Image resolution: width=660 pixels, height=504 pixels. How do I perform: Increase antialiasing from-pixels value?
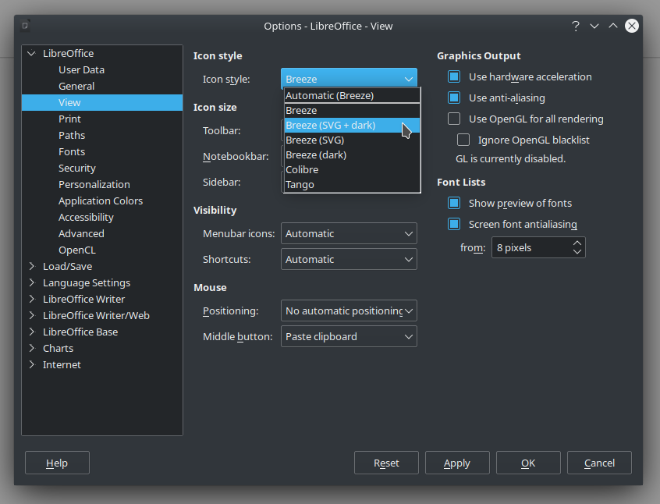577,243
